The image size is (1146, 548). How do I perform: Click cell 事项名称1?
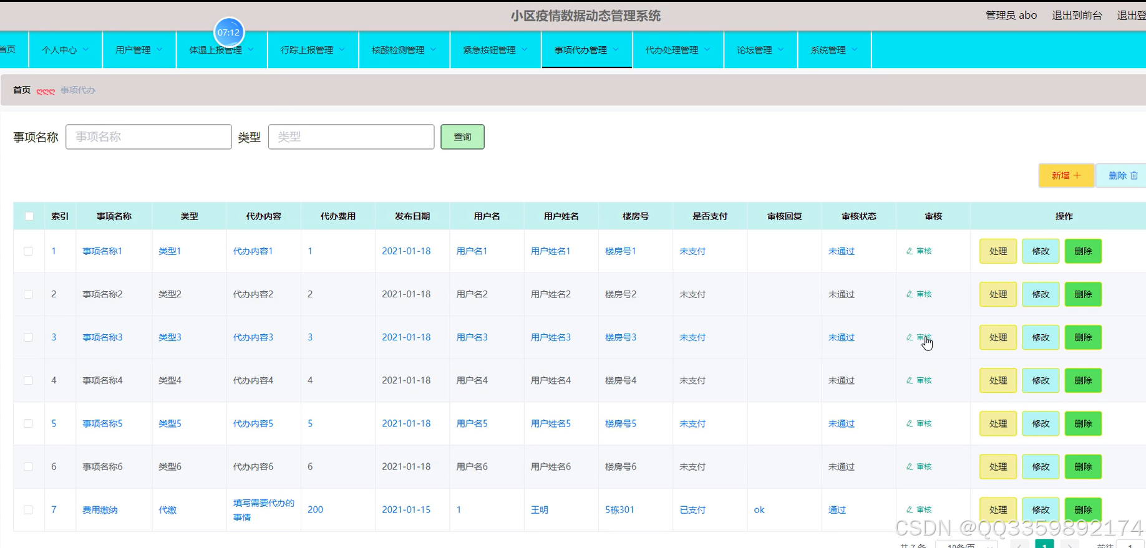102,251
